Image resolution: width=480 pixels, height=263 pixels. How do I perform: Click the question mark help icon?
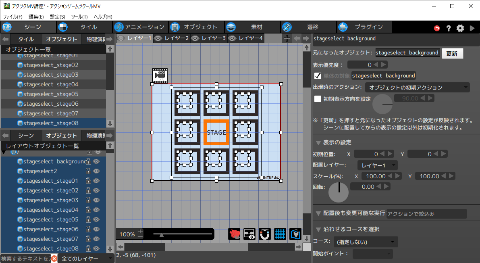pyautogui.click(x=448, y=28)
